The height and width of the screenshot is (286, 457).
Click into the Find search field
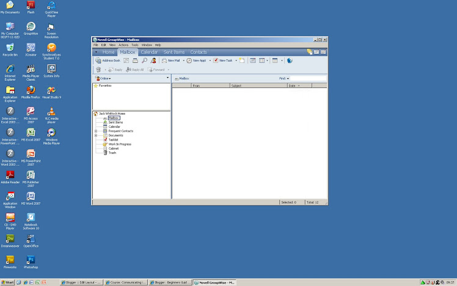click(308, 79)
